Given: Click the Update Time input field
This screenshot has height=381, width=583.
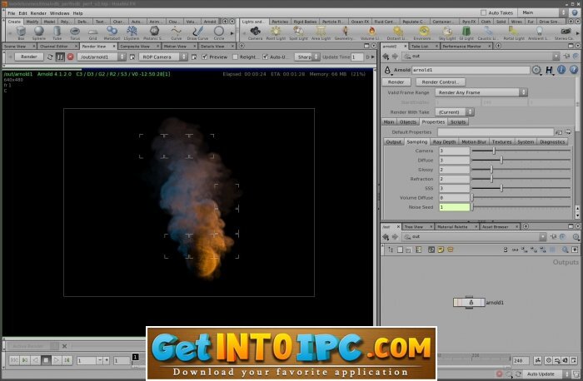Looking at the screenshot, I should tap(357, 57).
